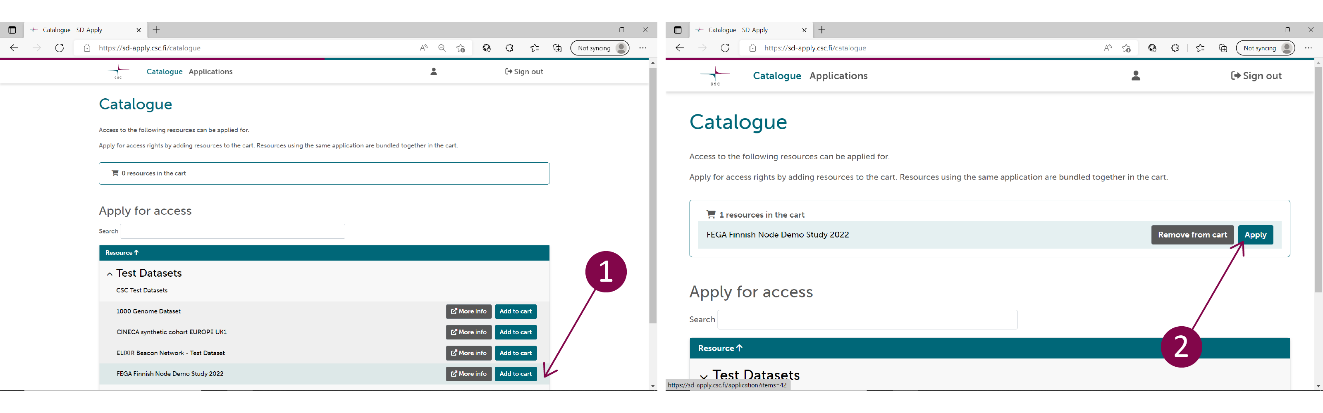The width and height of the screenshot is (1323, 413).
Task: Open More info for 1000 Genome Dataset
Action: tap(468, 311)
